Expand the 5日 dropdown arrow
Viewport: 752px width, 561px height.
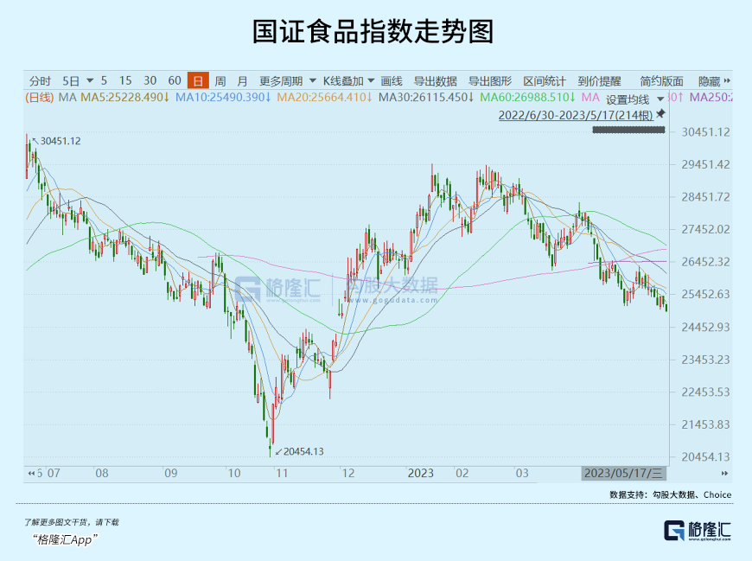point(88,80)
